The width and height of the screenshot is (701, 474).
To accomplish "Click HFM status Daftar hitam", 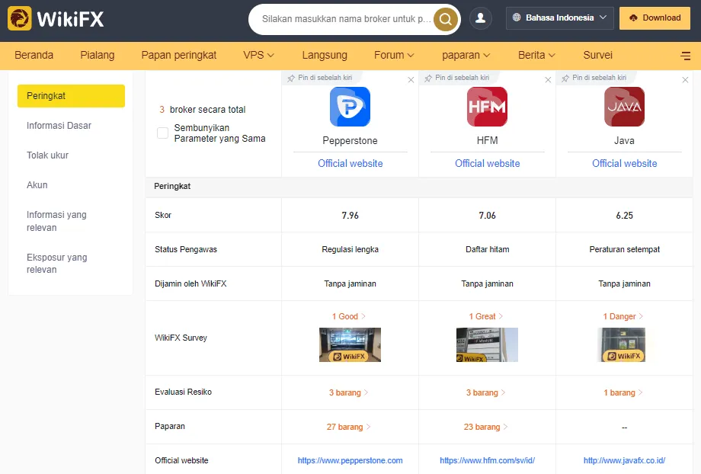I will click(x=488, y=249).
